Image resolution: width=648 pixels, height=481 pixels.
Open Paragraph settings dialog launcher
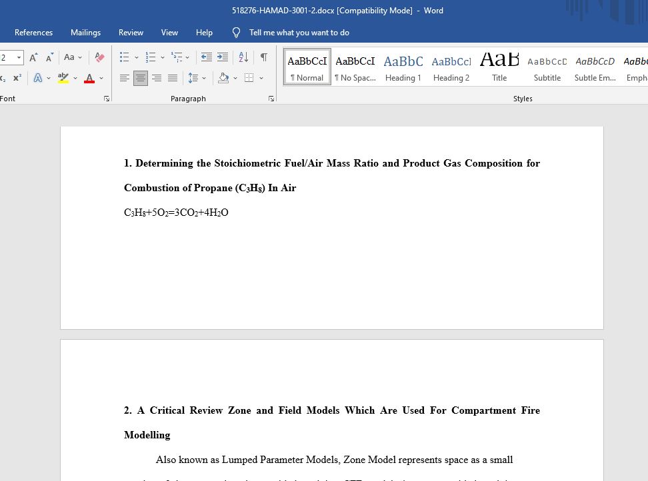271,99
